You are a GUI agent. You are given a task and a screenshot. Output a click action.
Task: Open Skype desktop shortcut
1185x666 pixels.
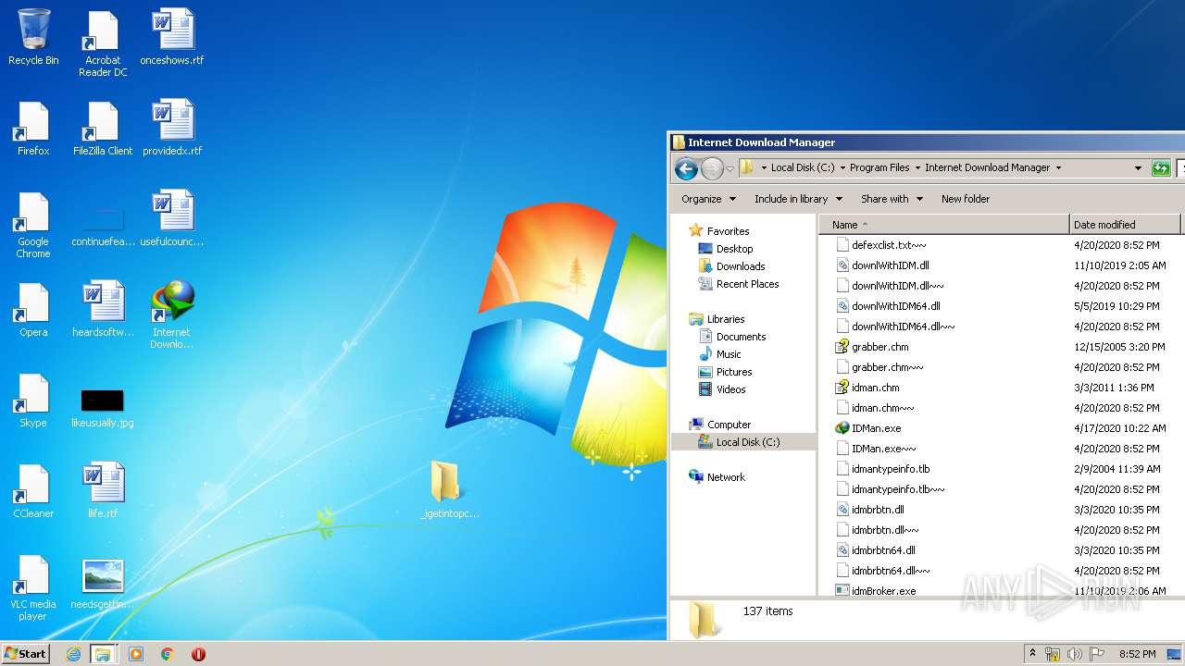coord(33,400)
